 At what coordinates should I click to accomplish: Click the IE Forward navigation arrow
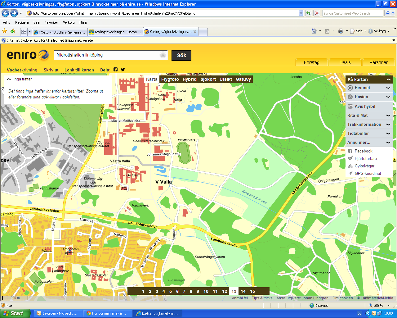(14, 13)
